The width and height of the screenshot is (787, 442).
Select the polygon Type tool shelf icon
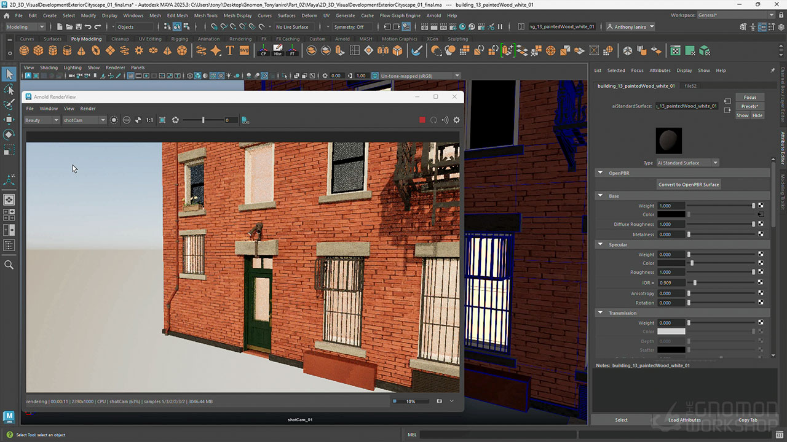pos(231,51)
